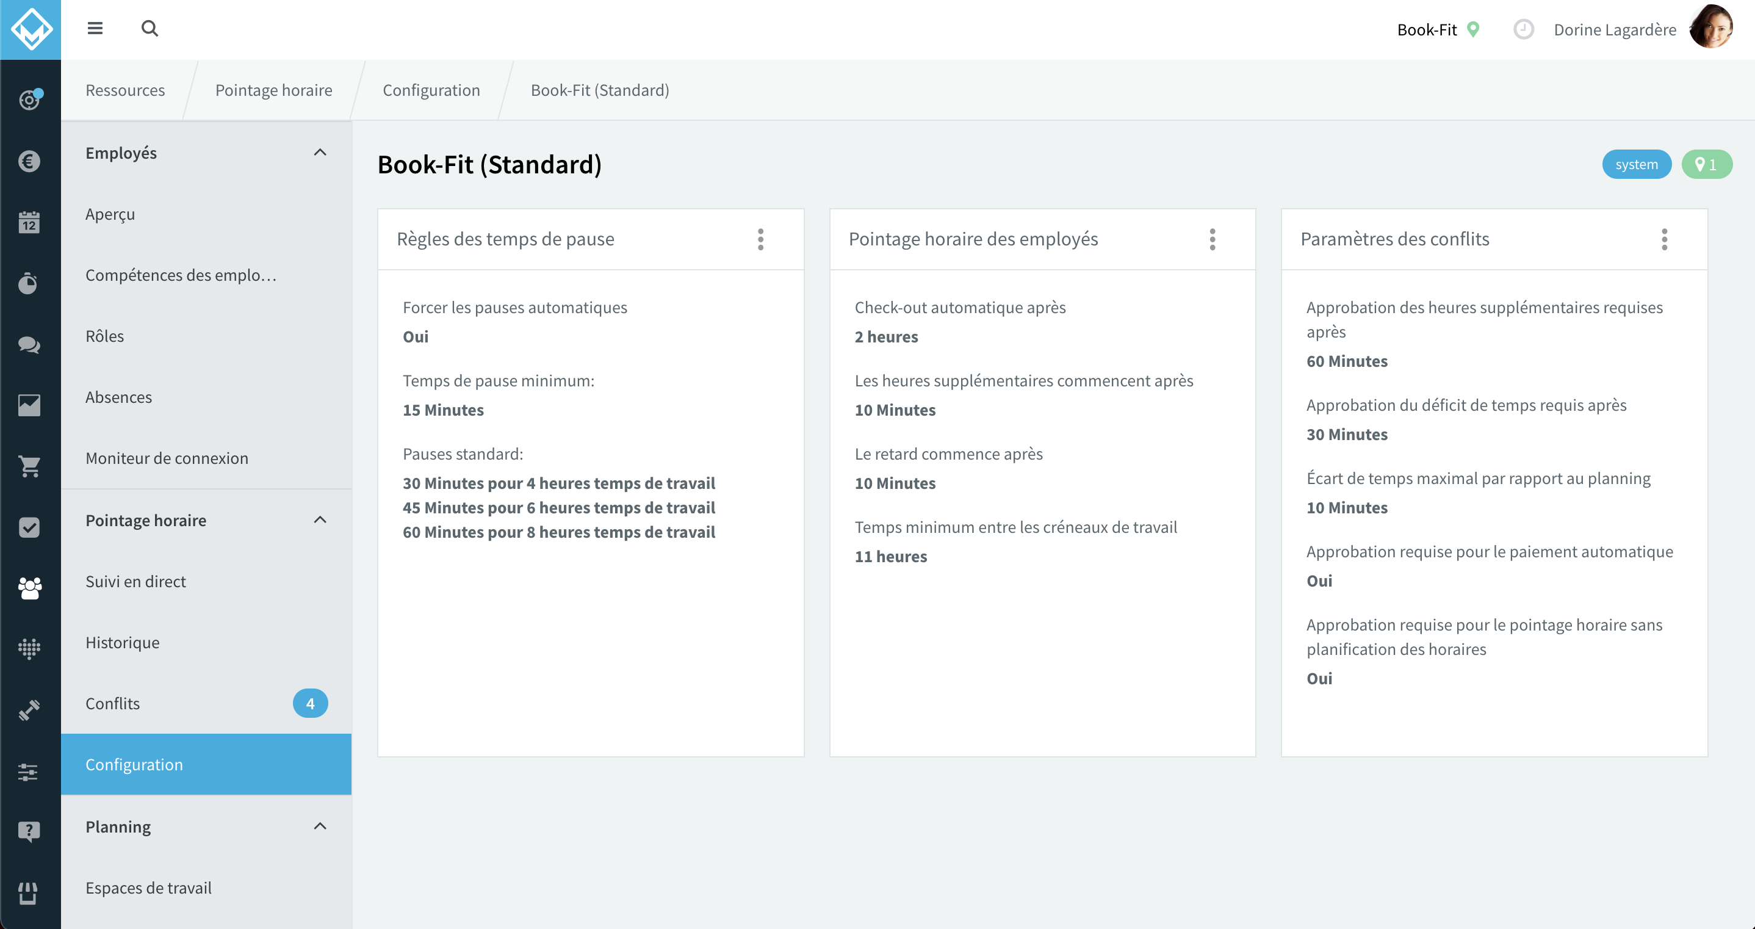1755x929 pixels.
Task: Collapse the Employés section
Action: [x=320, y=153]
